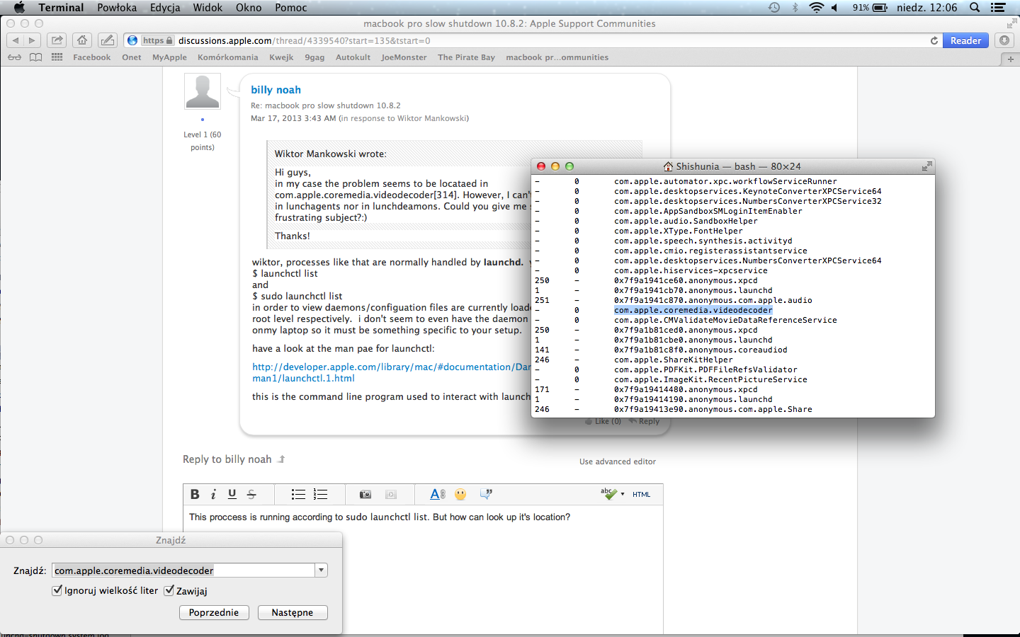Switch reply editor to HTML mode
1020x637 pixels.
[642, 495]
